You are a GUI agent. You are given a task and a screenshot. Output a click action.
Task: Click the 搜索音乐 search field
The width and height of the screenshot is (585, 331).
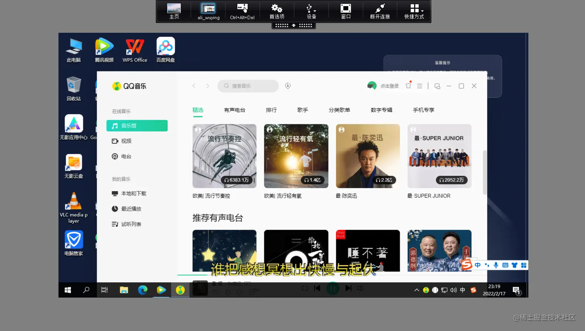[x=248, y=86]
